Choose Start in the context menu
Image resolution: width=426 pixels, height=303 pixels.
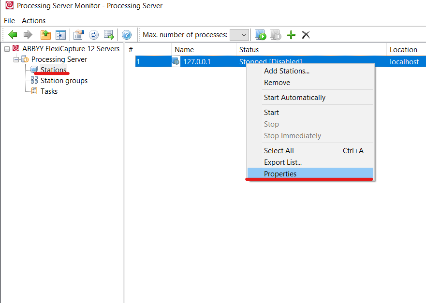310,113
